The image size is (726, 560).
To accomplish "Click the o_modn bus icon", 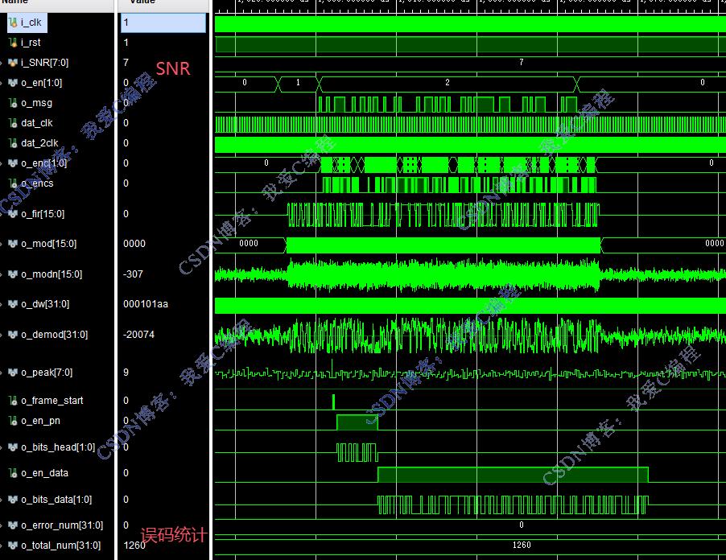I will click(x=14, y=274).
